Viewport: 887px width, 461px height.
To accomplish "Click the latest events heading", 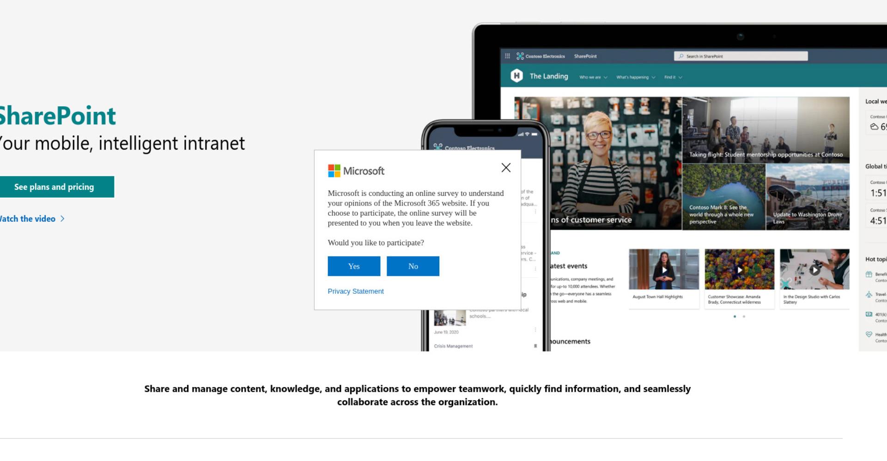I will pos(569,266).
